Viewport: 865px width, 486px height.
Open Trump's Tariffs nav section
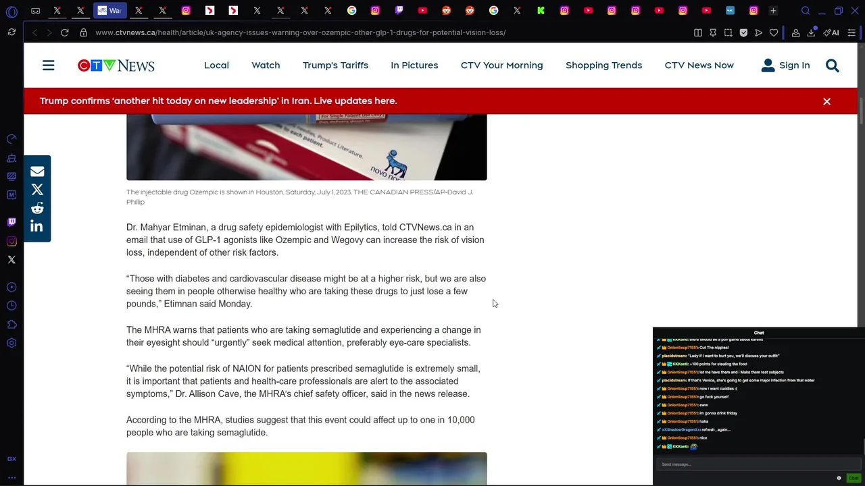335,65
